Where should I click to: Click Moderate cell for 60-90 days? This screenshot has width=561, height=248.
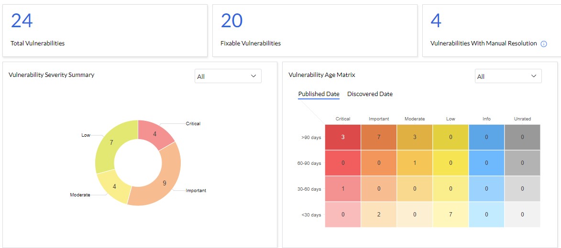tap(415, 163)
